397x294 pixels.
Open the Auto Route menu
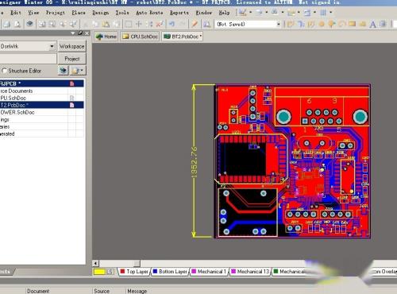pyautogui.click(x=149, y=13)
